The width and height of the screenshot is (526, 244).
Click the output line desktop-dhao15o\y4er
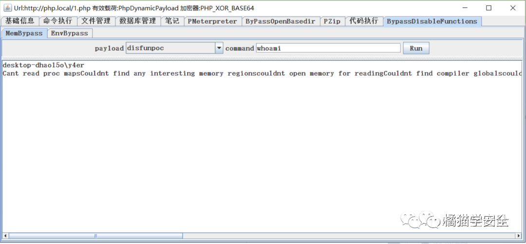tap(43, 65)
